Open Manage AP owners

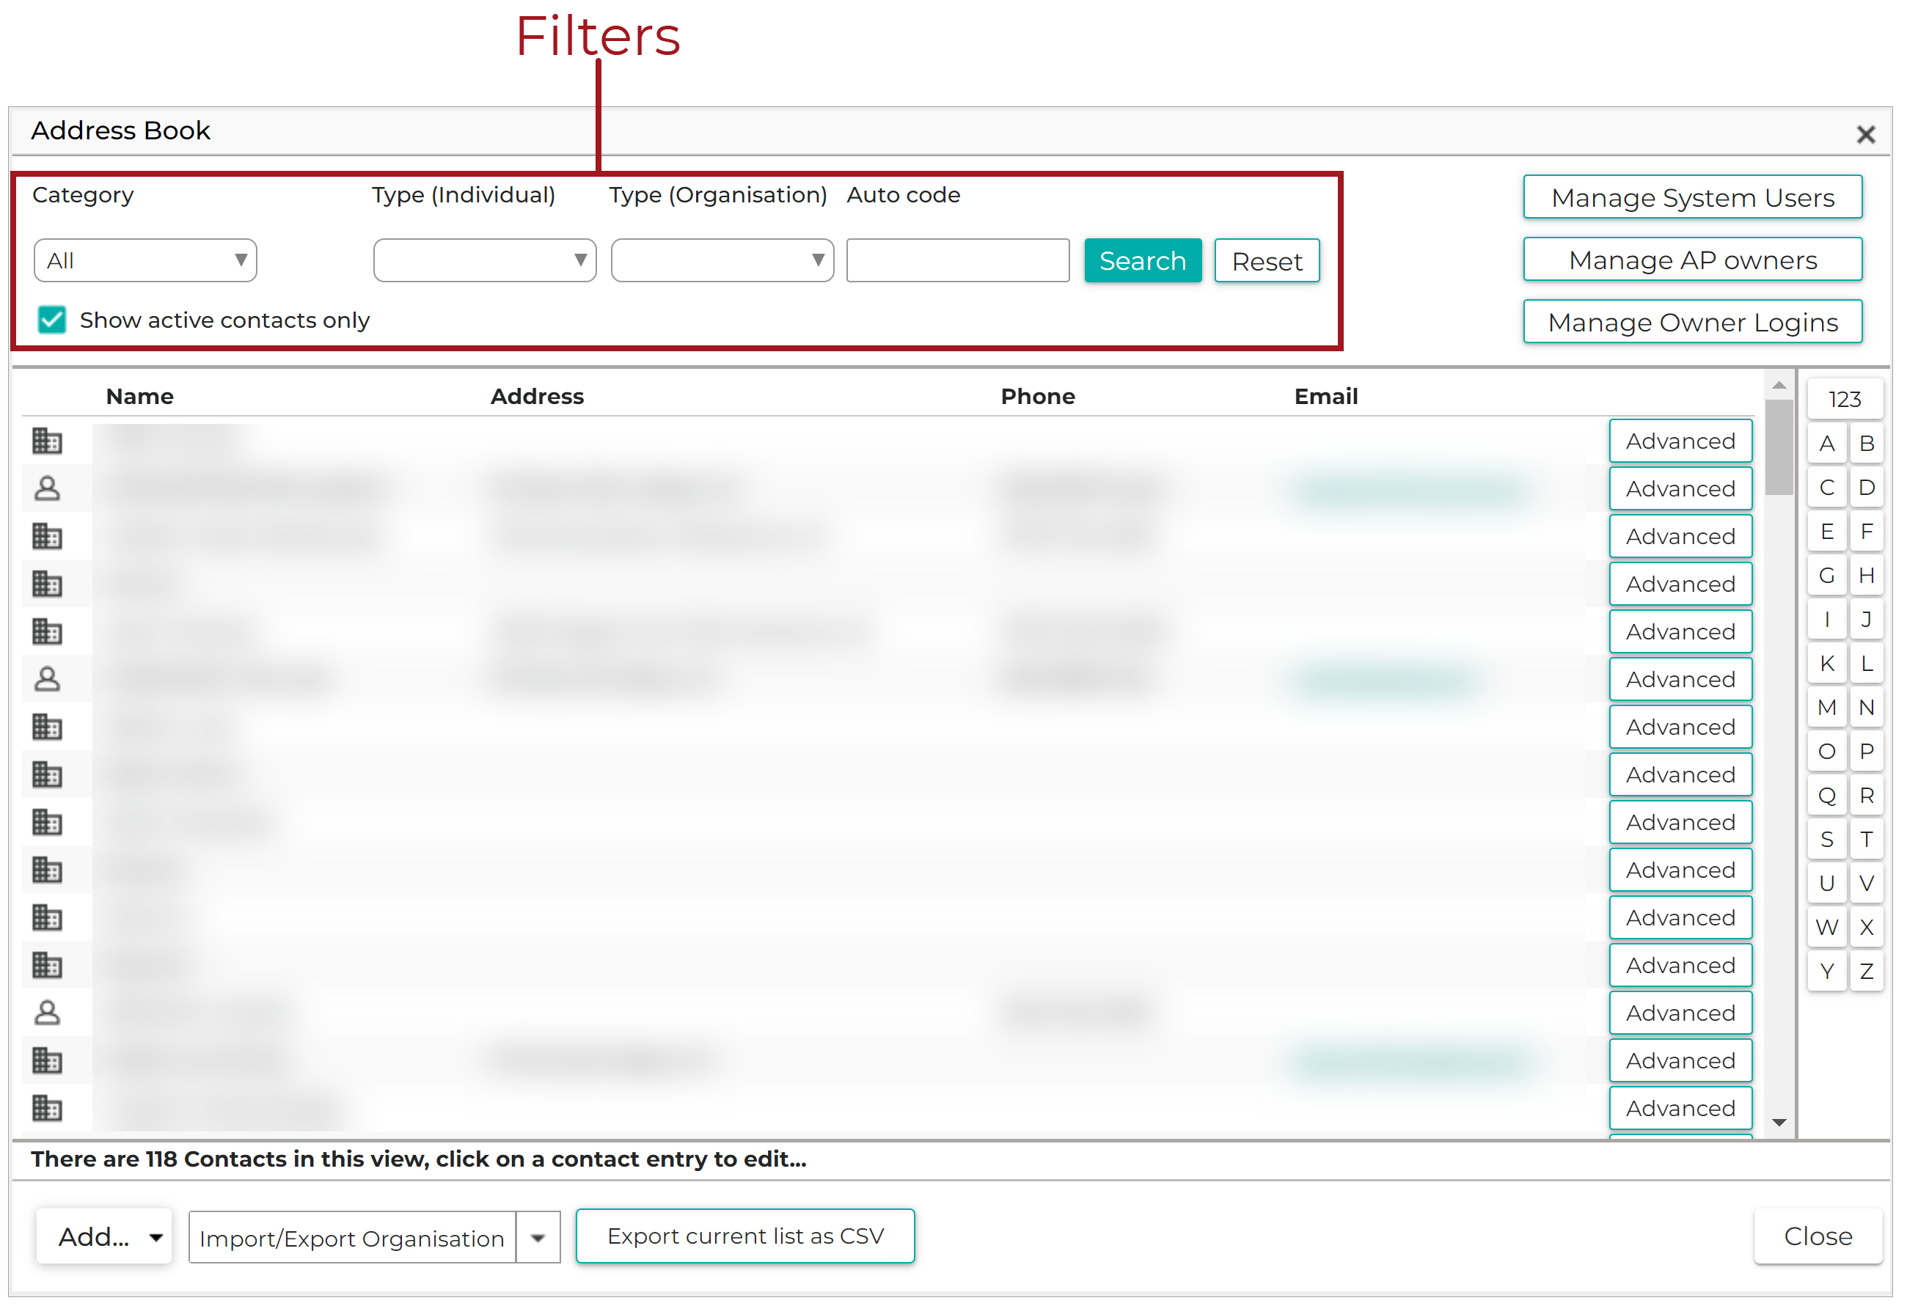pyautogui.click(x=1692, y=260)
